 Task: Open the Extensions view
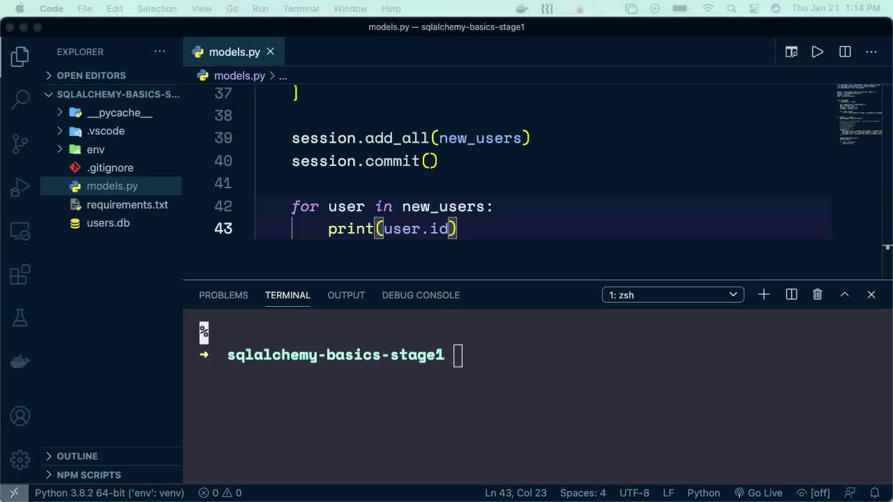coord(20,274)
